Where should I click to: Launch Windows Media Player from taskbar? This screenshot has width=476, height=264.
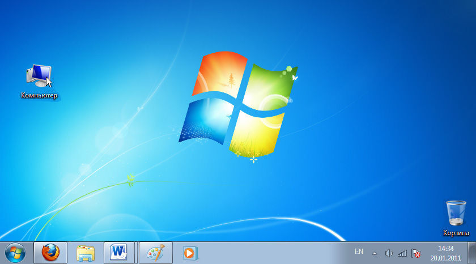click(190, 253)
